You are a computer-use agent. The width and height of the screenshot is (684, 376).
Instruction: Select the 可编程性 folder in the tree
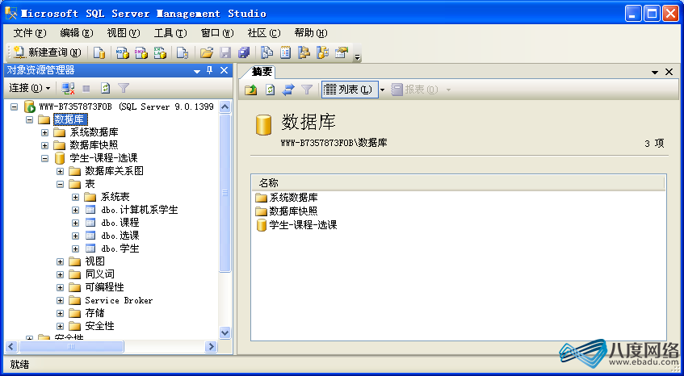[x=105, y=287]
